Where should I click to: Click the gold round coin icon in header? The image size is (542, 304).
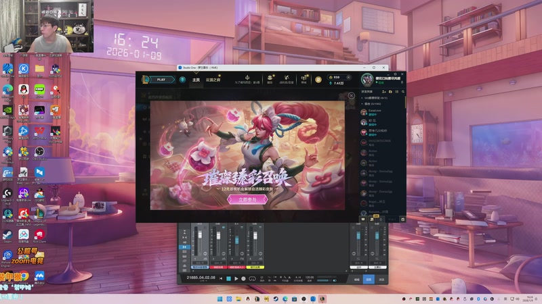(318, 80)
